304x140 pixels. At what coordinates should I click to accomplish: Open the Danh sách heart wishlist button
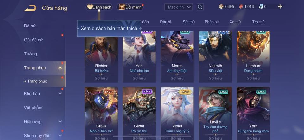coord(99,7)
